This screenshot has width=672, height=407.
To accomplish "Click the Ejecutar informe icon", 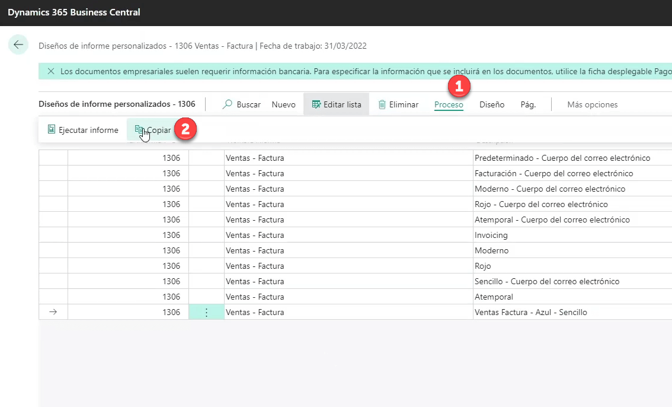I will (52, 130).
